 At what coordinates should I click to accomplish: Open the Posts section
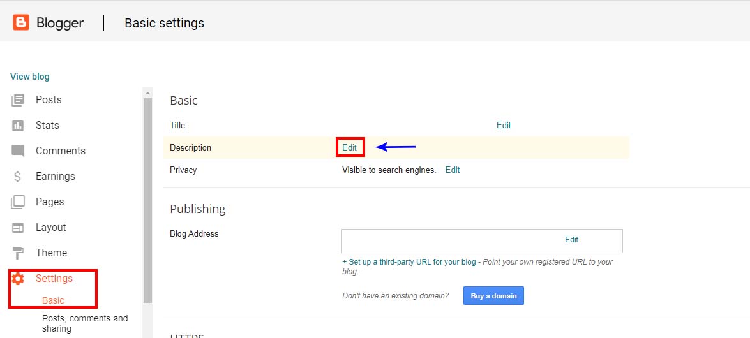(x=49, y=100)
